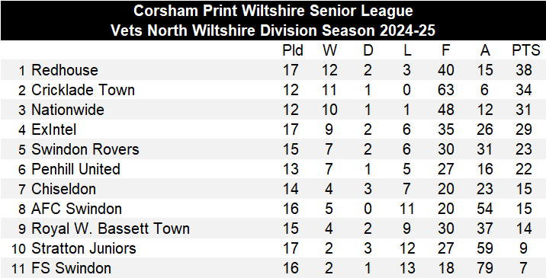The width and height of the screenshot is (546, 278).
Task: Click the league title header banner
Action: 273,21
